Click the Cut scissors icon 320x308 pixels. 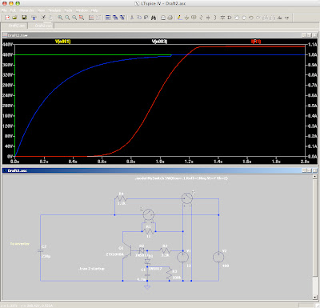[x=132, y=18]
